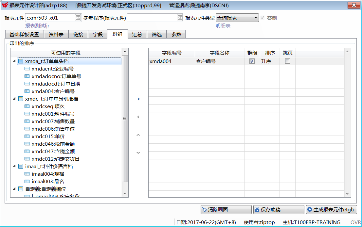Click the empty 参考程序(报表元件) input field
Screen dimensions: 362x227
152,18
